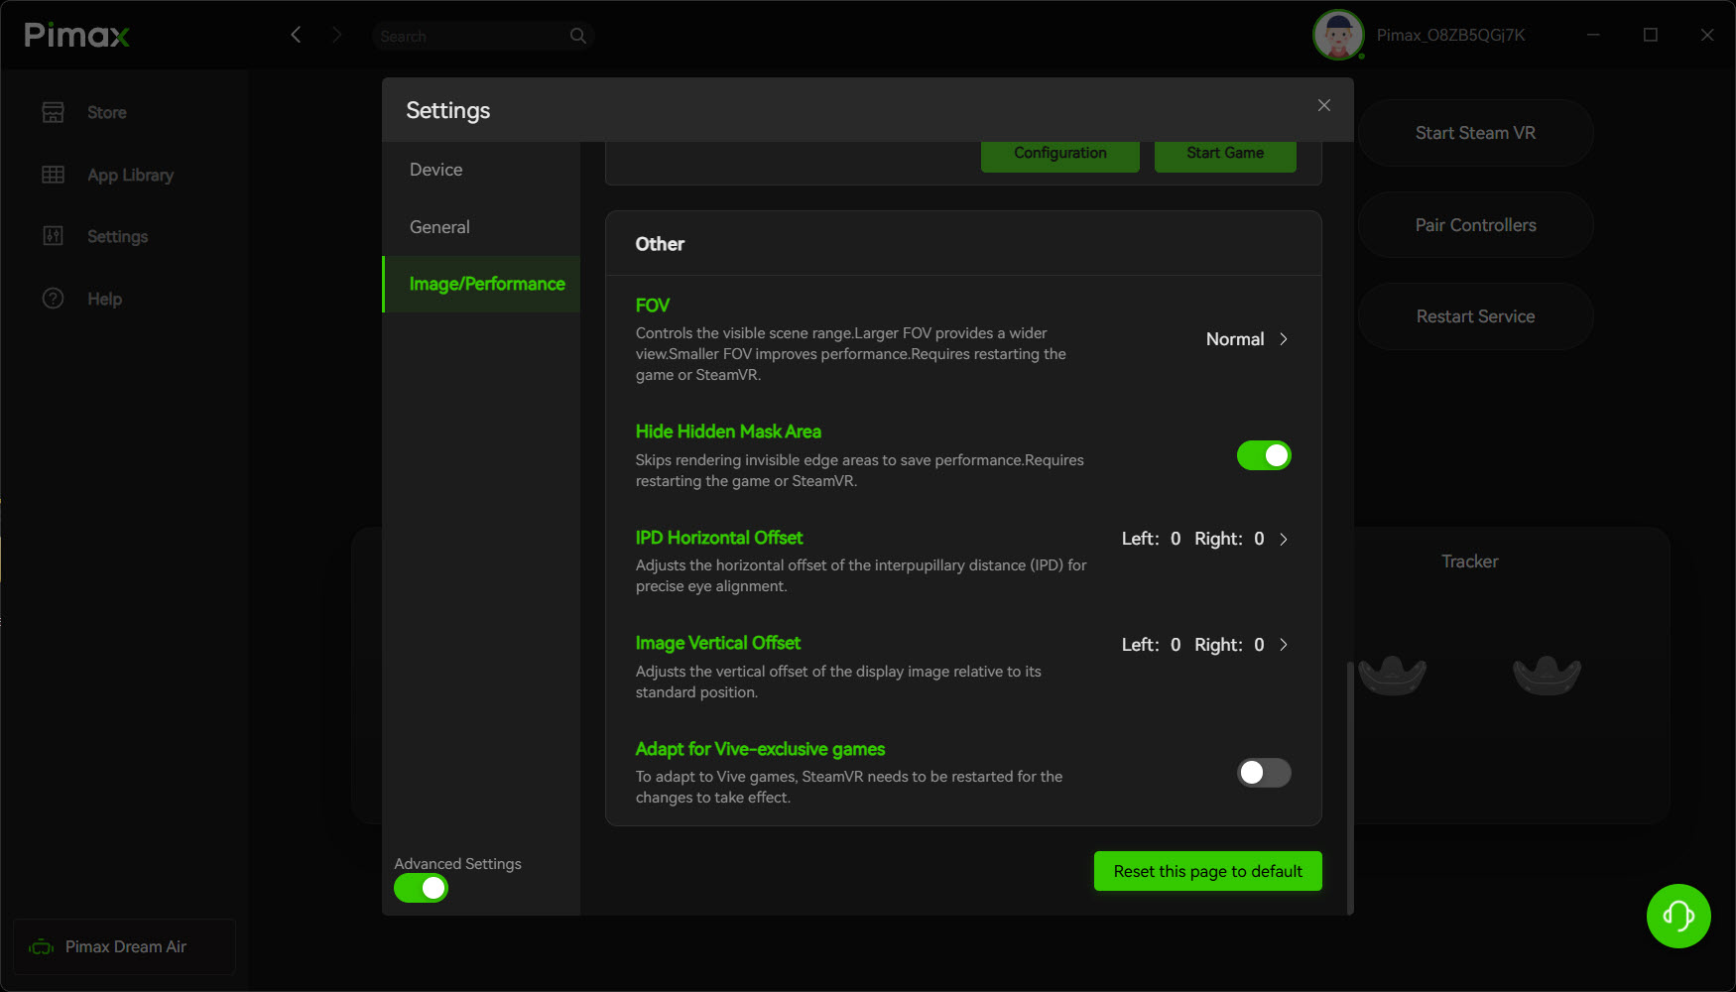The image size is (1736, 992).
Task: Turn off Advanced Settings switch
Action: 422,888
